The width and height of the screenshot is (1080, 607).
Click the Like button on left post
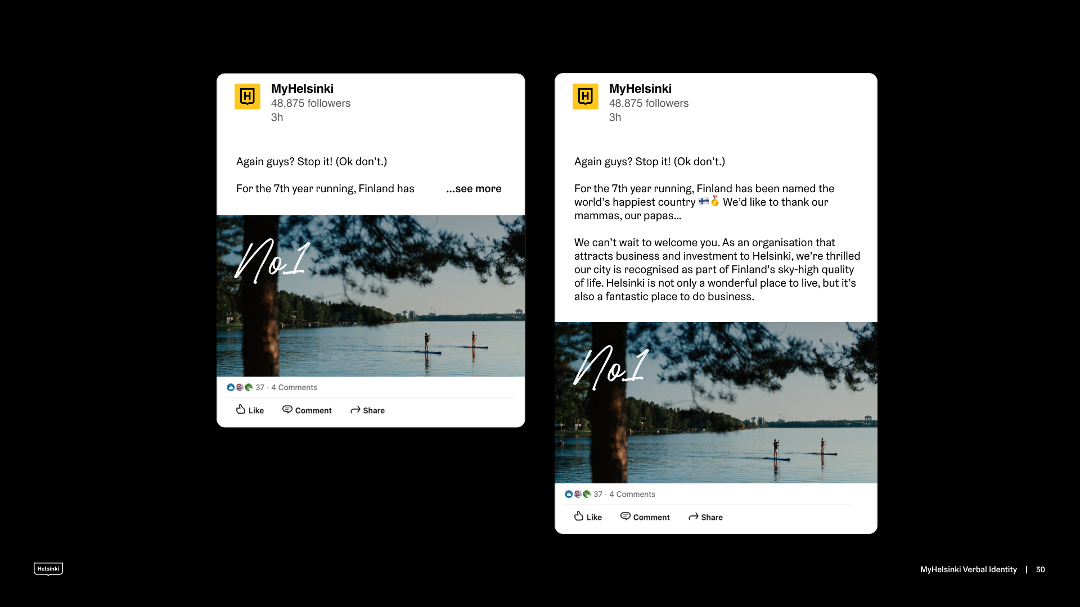tap(250, 410)
